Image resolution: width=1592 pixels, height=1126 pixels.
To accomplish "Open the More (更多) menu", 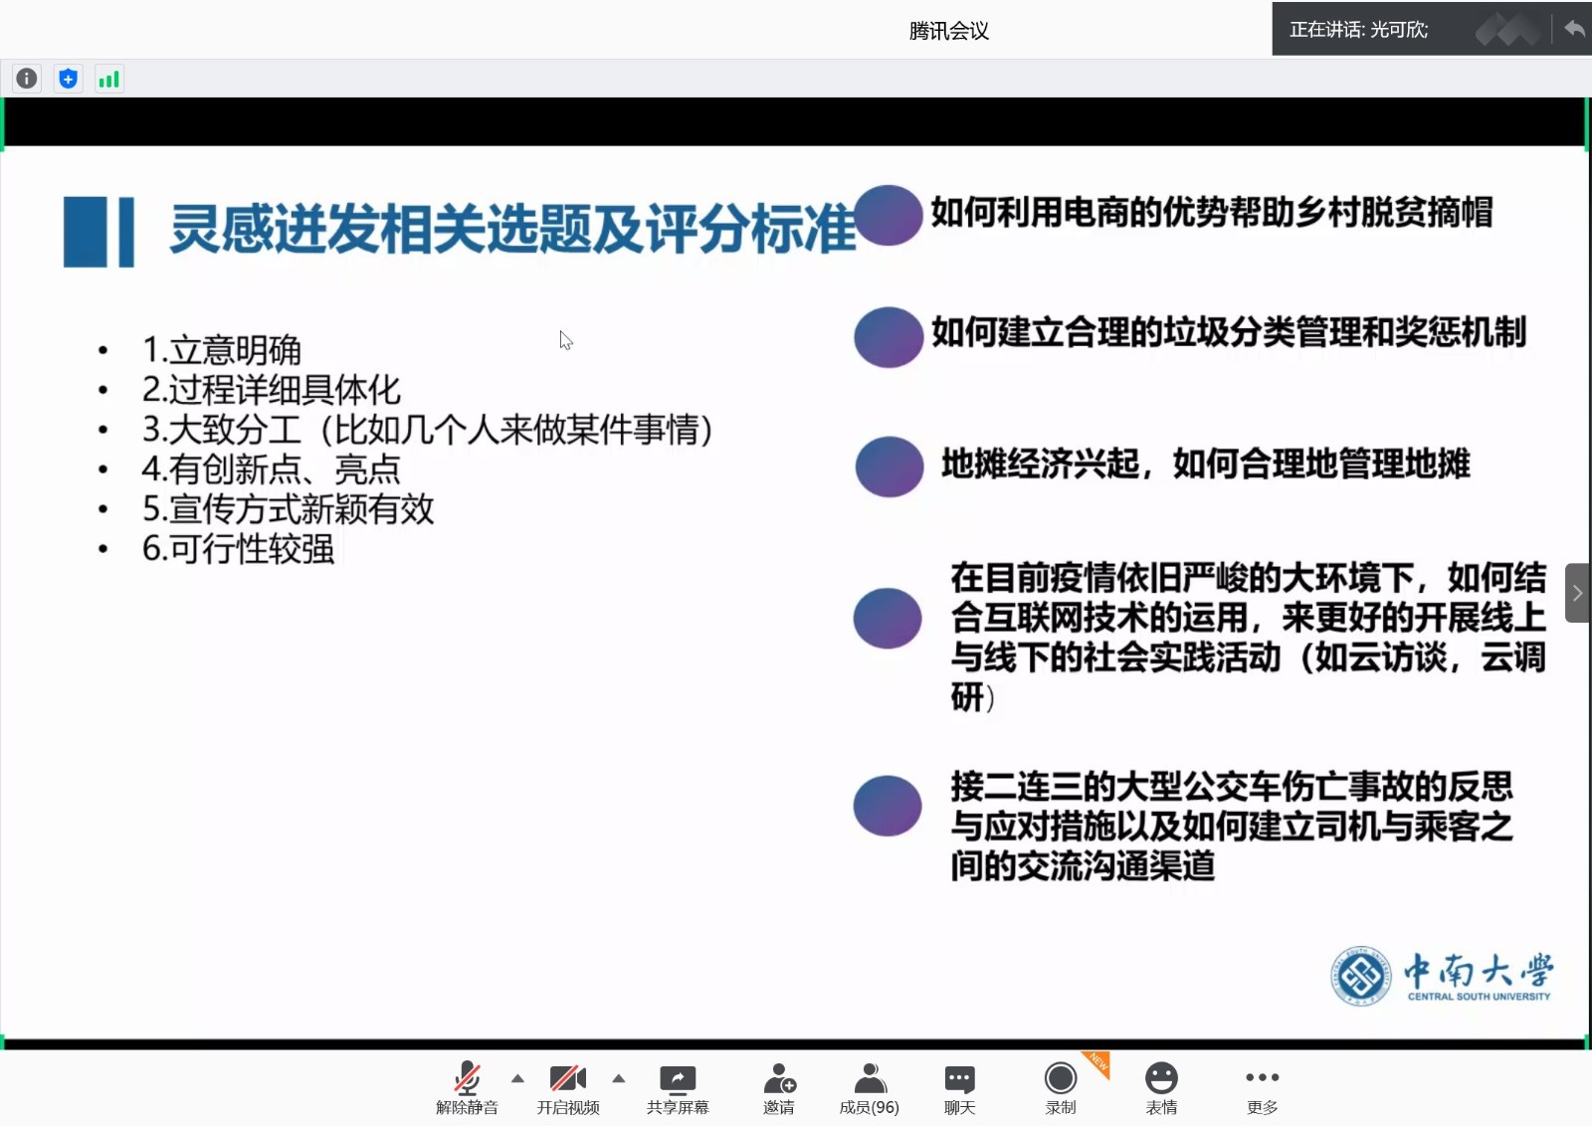I will point(1262,1088).
